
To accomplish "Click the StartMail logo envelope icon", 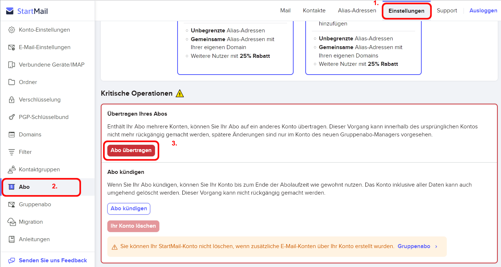I will (10, 11).
